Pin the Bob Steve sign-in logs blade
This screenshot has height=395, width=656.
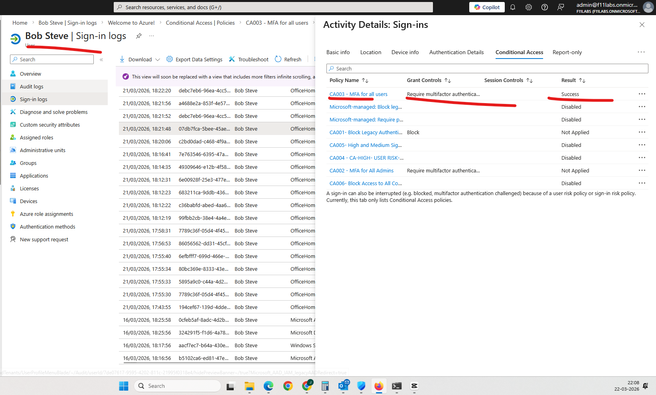coord(139,36)
